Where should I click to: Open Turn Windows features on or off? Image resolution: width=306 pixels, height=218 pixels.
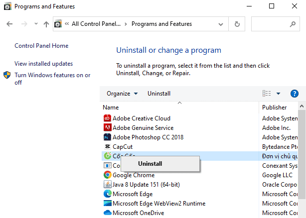tap(52, 79)
